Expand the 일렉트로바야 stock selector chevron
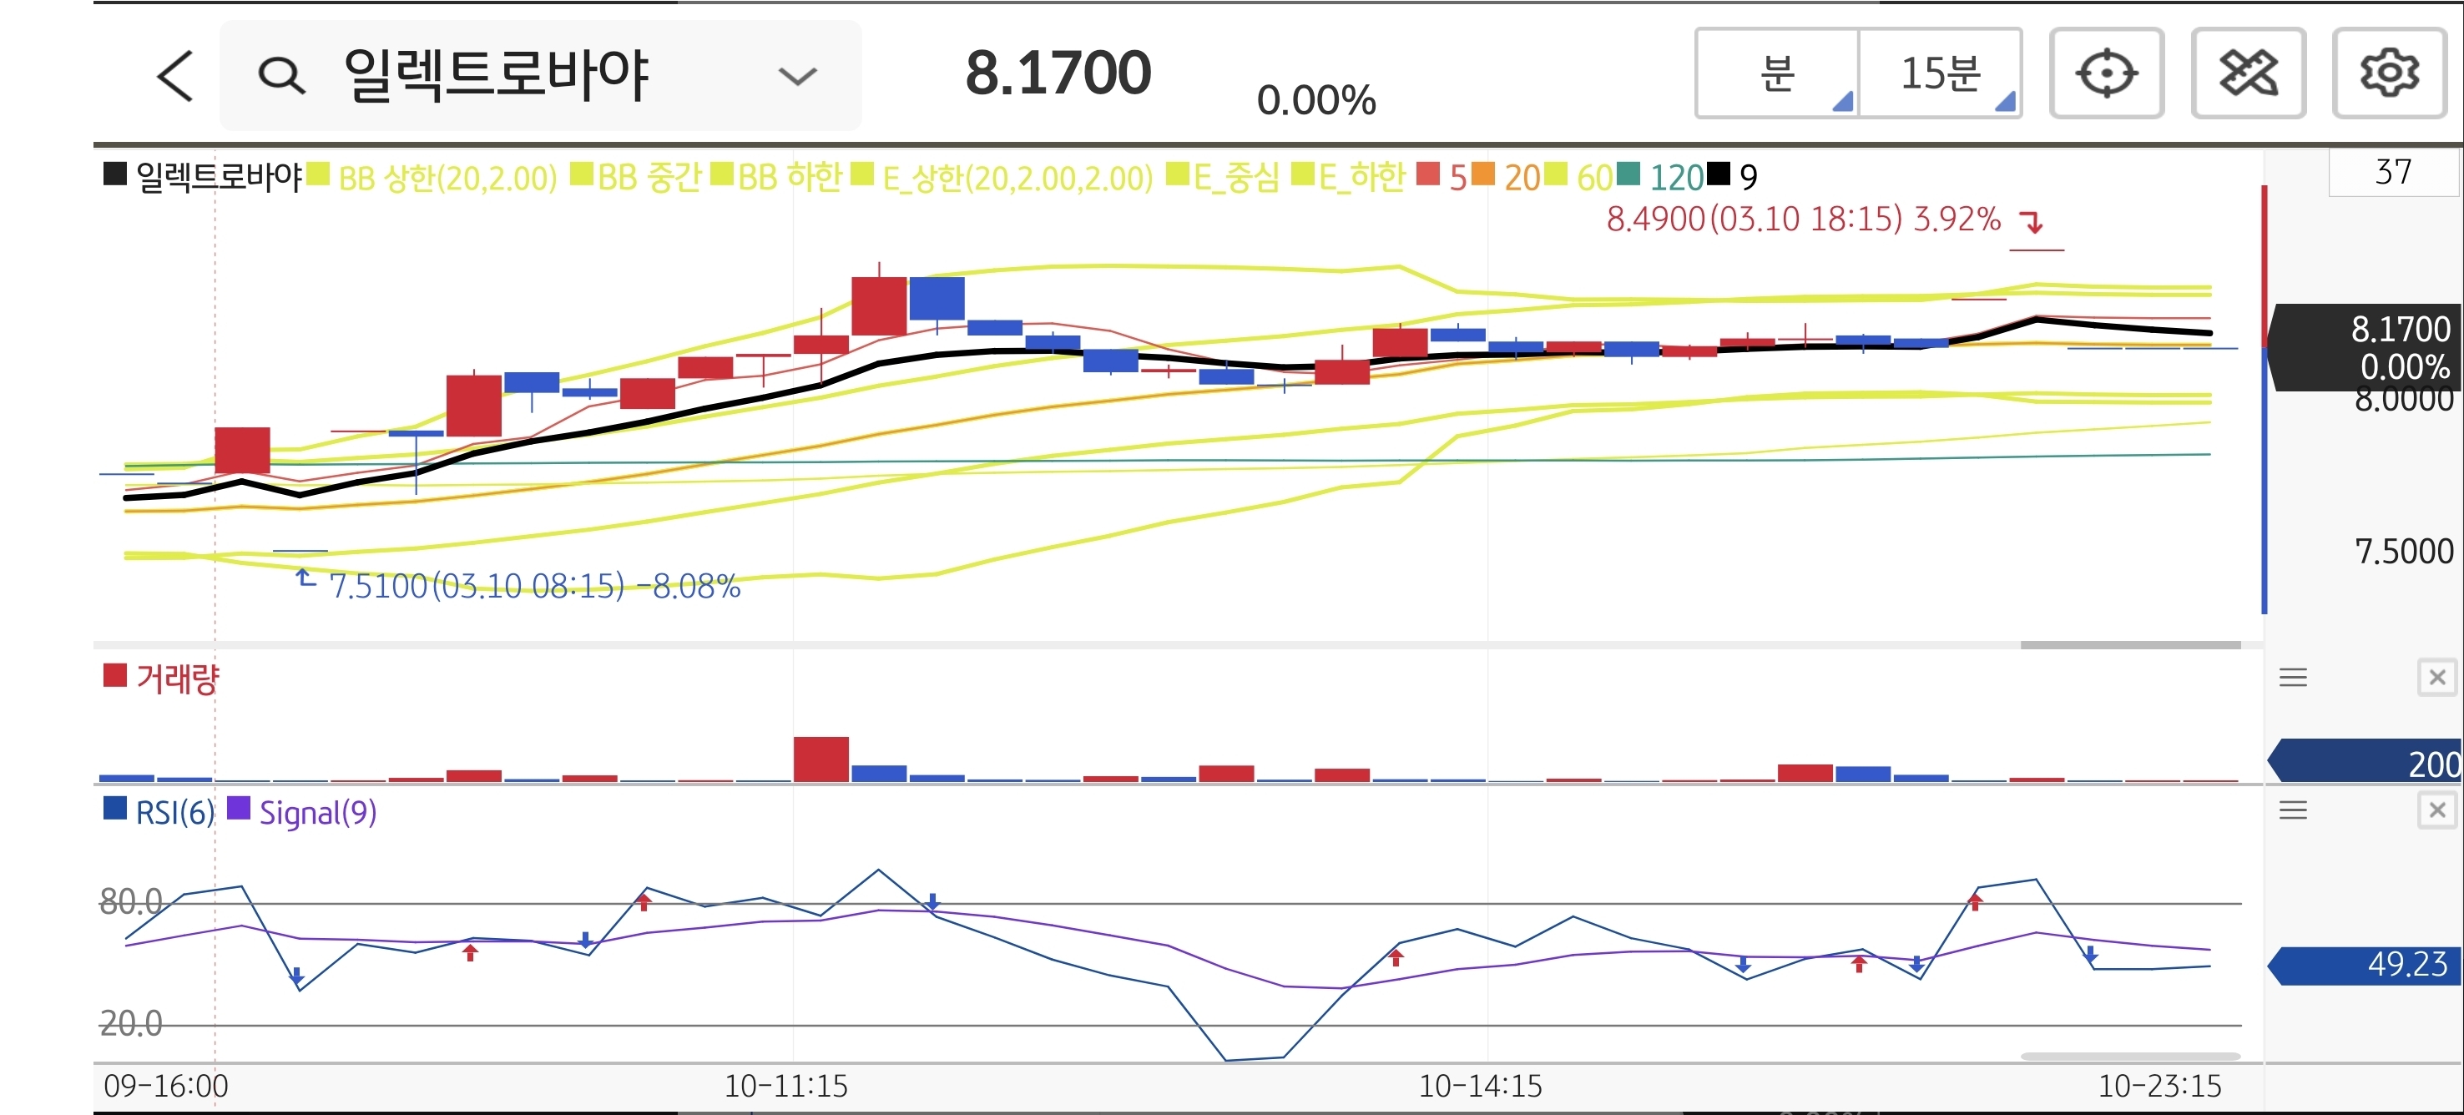Image resolution: width=2464 pixels, height=1115 pixels. (x=797, y=77)
